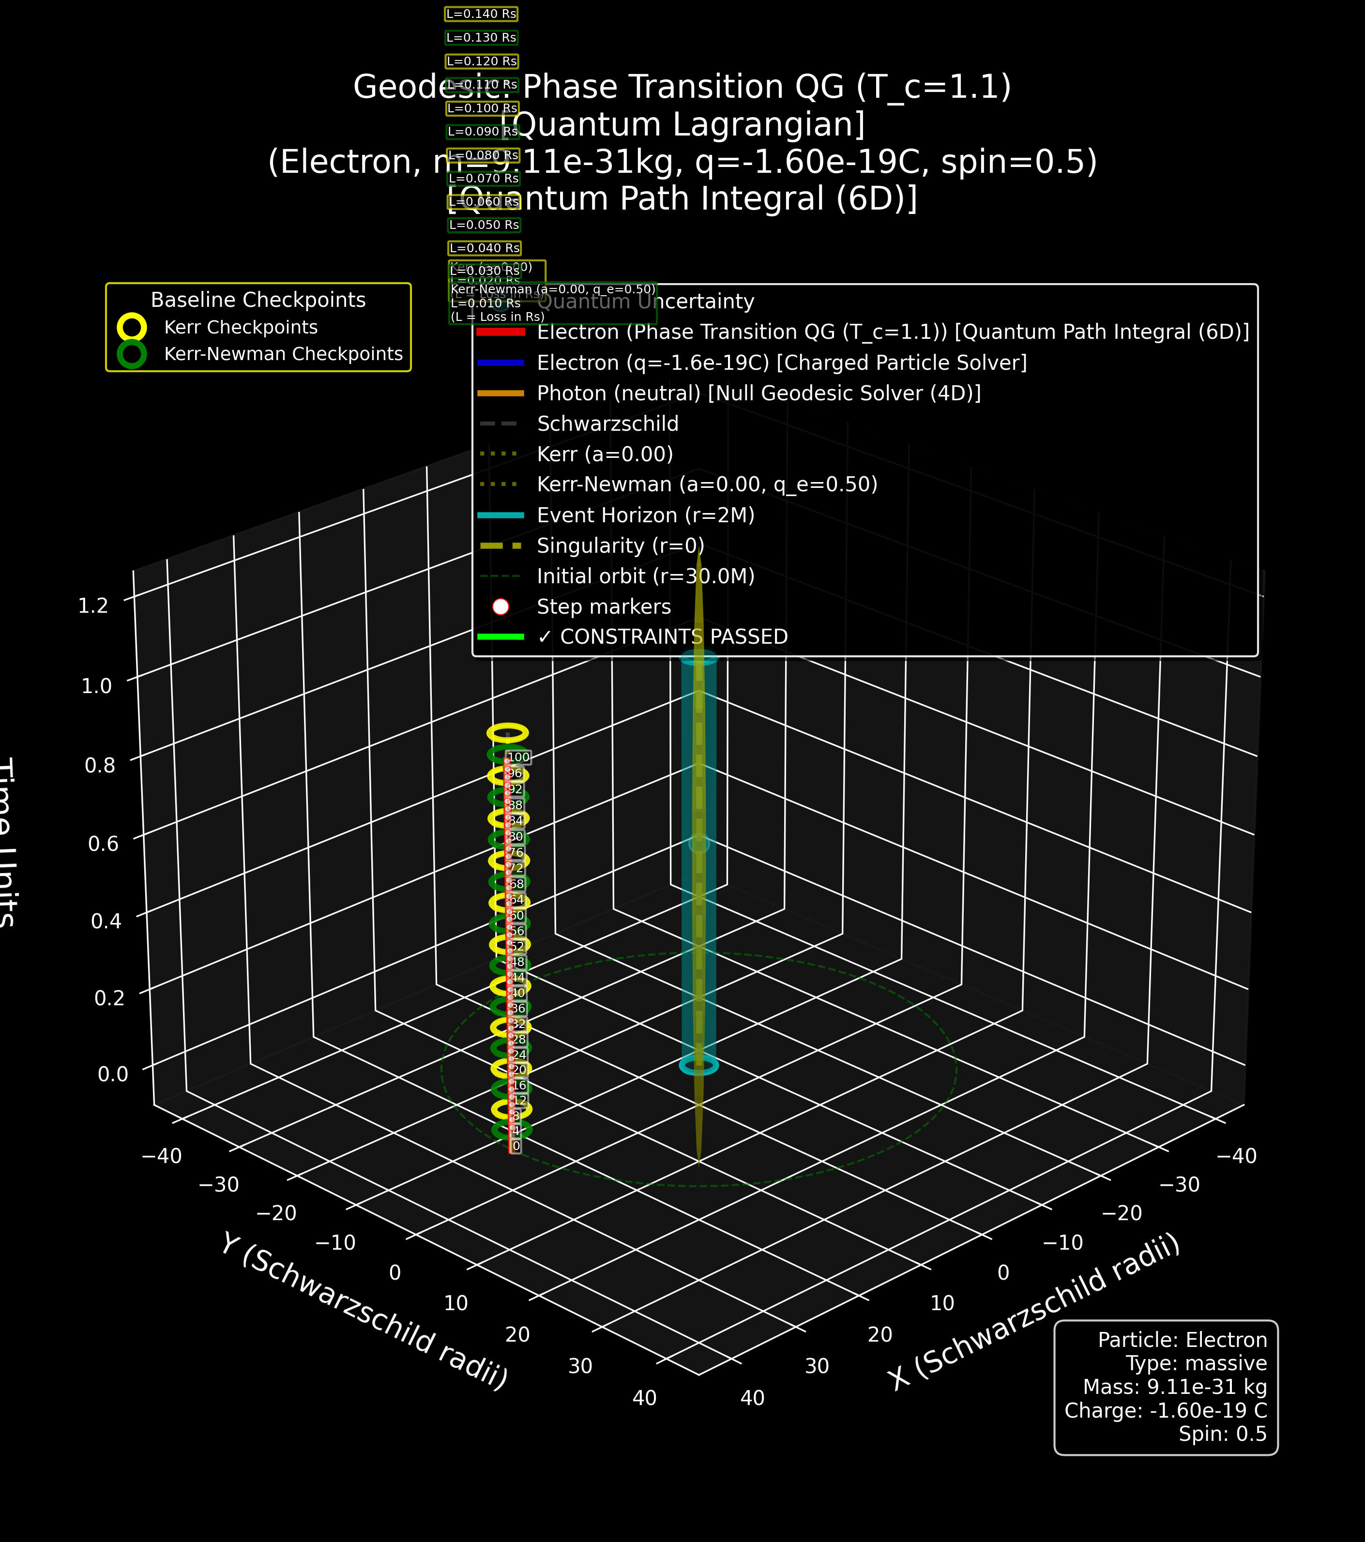Click the 'L=0.130 Rs' loss label
The image size is (1365, 1542).
[482, 37]
